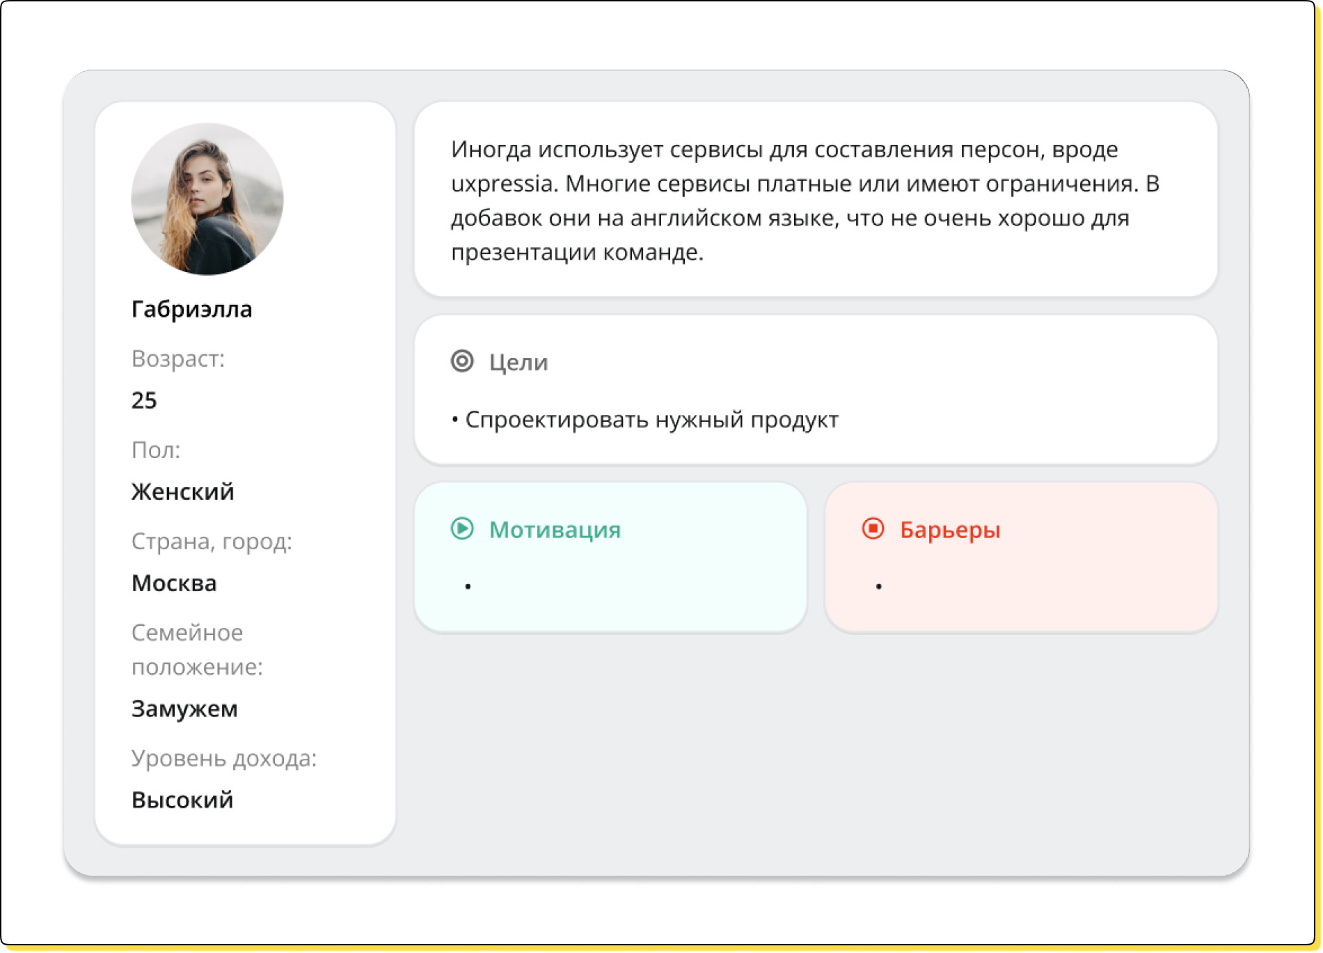
Task: Click the Страна, город label
Action: point(212,541)
